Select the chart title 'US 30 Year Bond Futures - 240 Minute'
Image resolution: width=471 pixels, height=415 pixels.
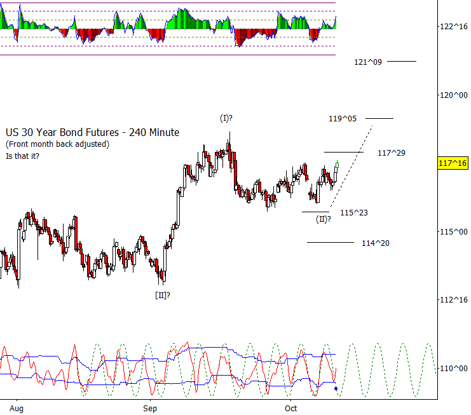point(93,132)
